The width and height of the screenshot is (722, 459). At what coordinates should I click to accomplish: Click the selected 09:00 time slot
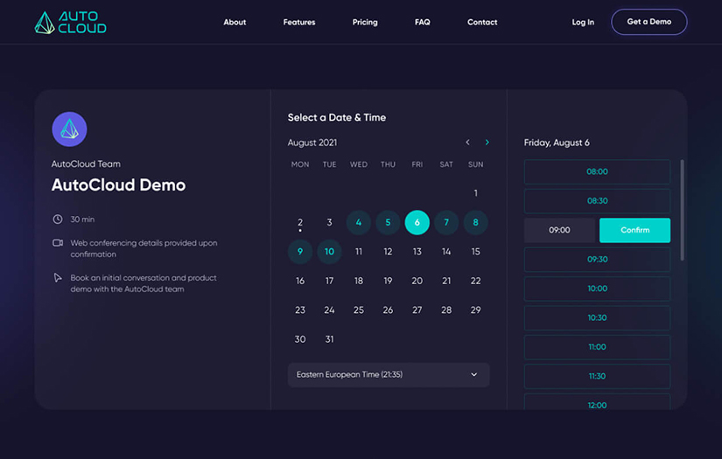click(559, 230)
